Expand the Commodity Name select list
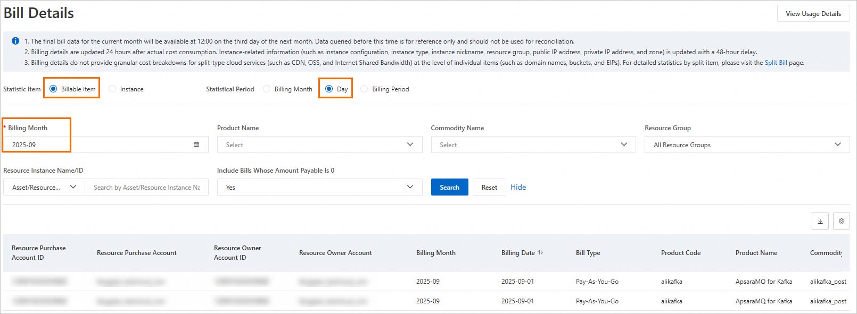 (533, 145)
